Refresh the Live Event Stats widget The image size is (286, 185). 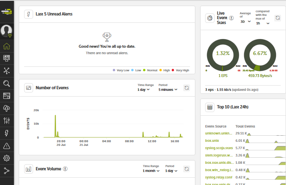[x=277, y=18]
